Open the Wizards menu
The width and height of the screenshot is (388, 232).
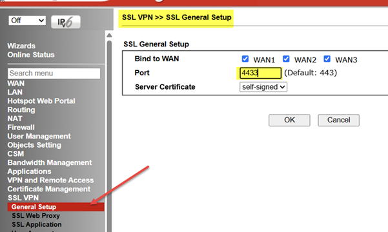coord(21,46)
